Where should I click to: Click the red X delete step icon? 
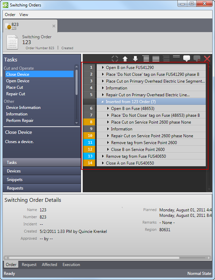[207, 59]
